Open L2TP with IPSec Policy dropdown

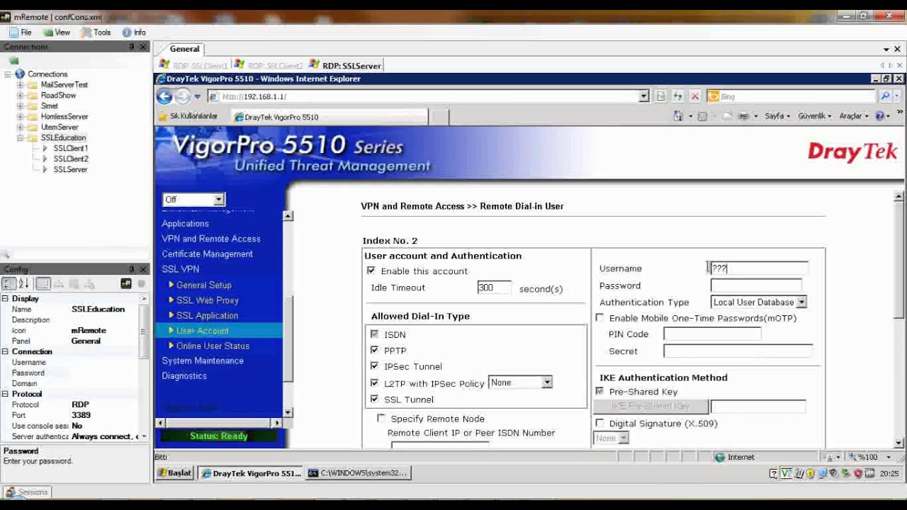click(x=546, y=382)
